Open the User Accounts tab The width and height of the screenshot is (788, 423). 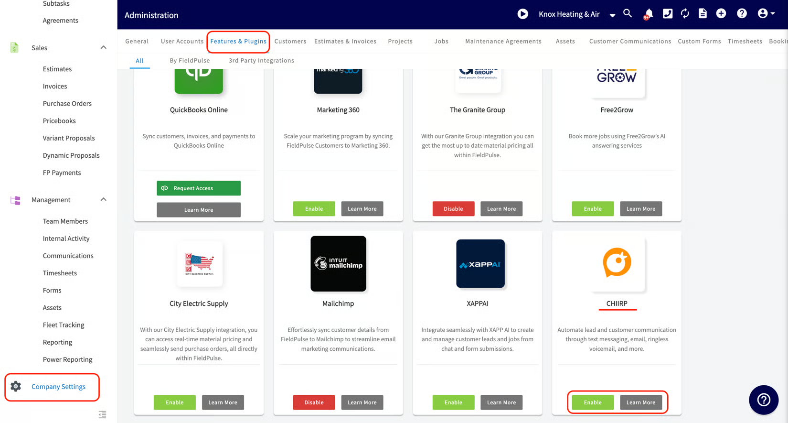coord(182,41)
